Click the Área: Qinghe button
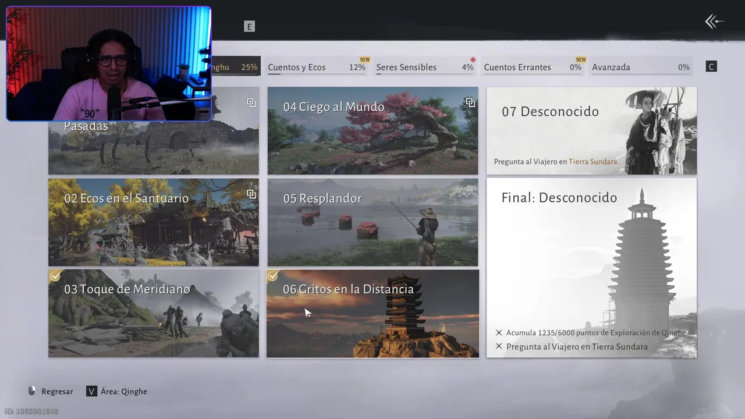Screen dimensions: 745x419 click(116, 391)
